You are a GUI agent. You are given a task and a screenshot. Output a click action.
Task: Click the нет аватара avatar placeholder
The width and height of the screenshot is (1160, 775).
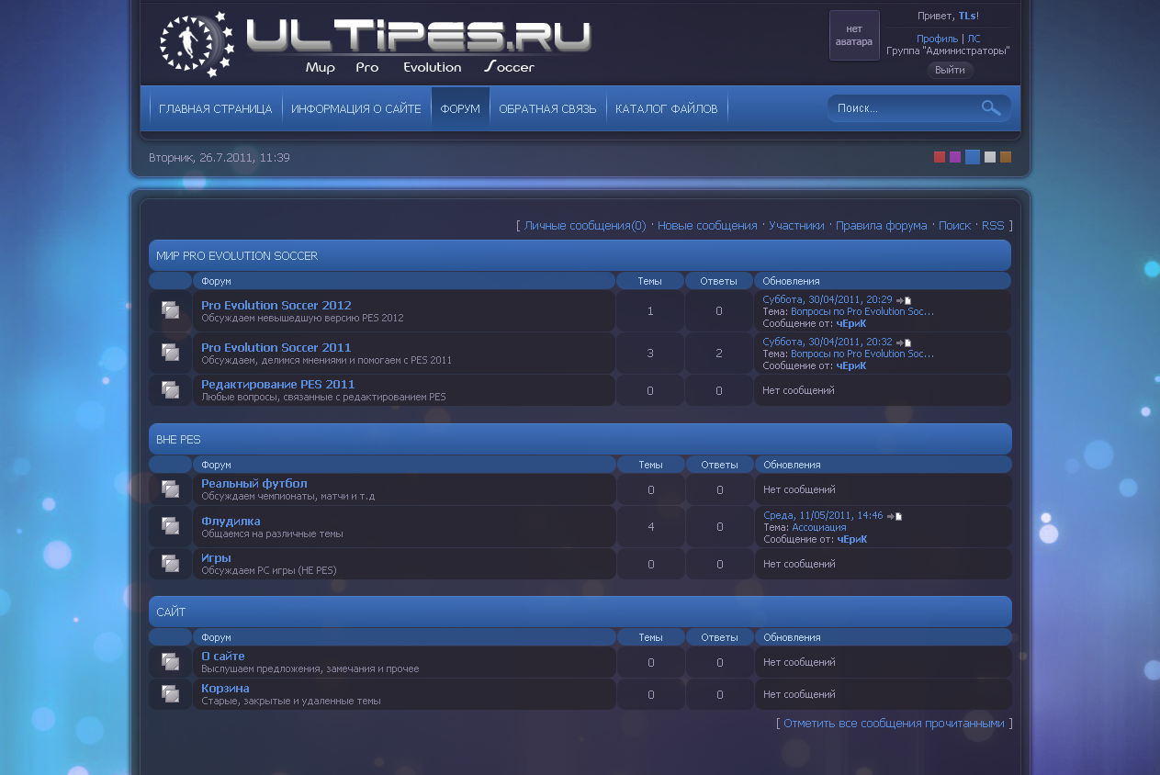pyautogui.click(x=854, y=36)
